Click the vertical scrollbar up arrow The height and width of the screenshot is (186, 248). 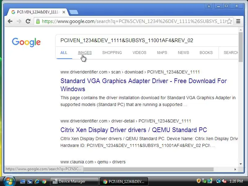pos(241,30)
